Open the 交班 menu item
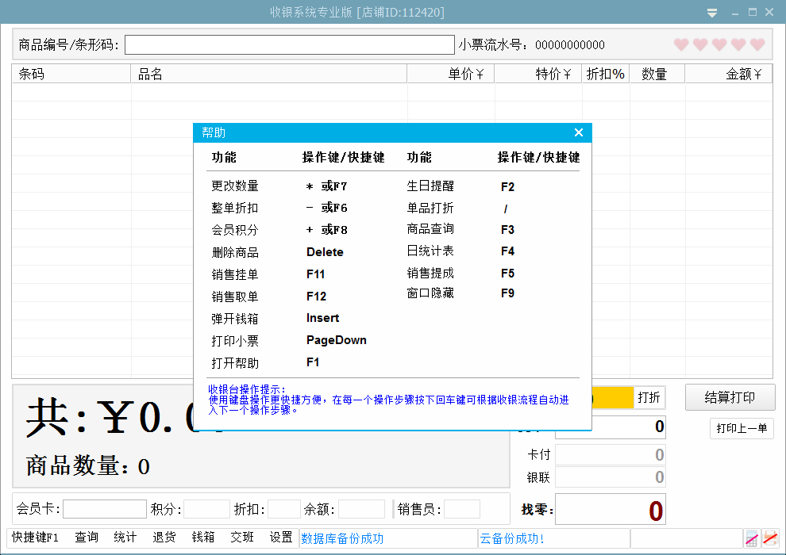Screen dimensions: 786x555 pos(242,538)
